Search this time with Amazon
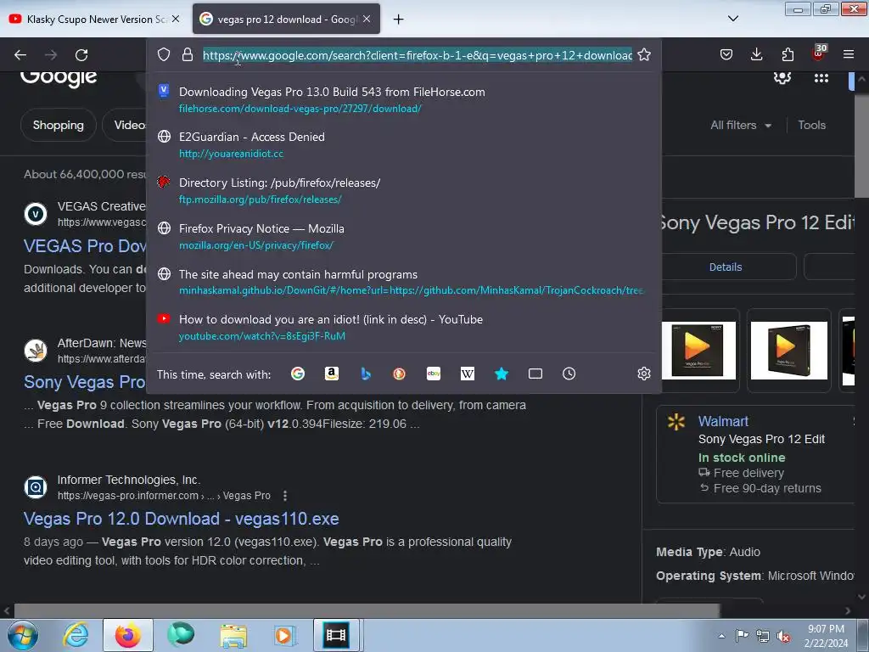Screen dimensions: 869x652 point(332,374)
